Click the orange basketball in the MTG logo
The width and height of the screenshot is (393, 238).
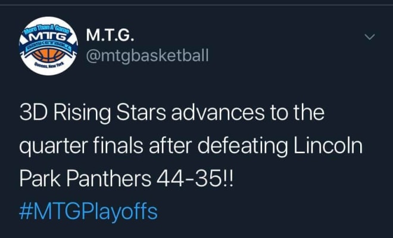(49, 55)
